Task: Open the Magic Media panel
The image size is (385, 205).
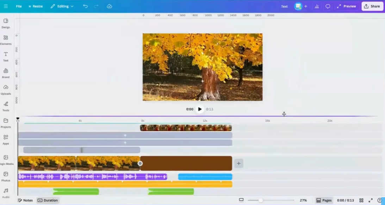Action: pos(6,160)
